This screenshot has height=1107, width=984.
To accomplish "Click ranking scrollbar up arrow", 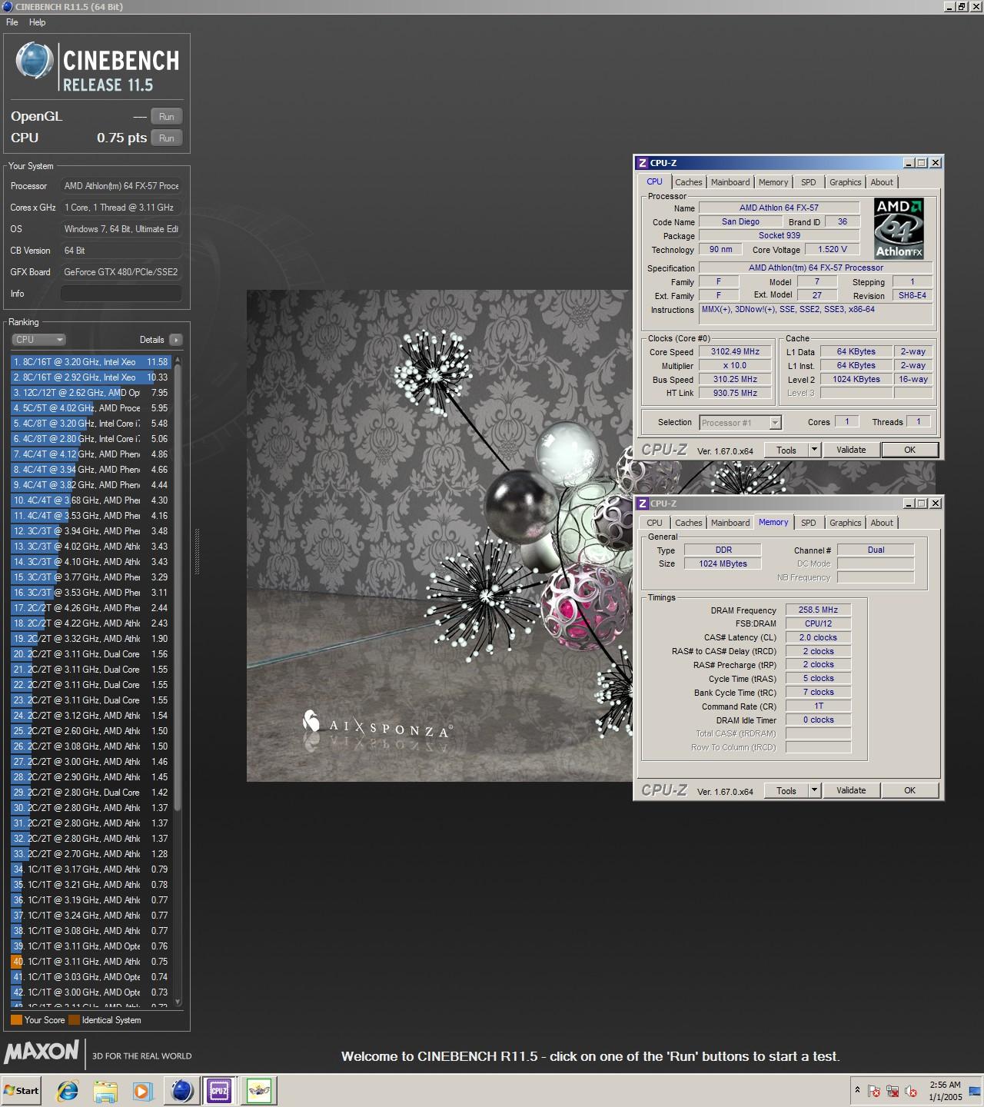I will [178, 360].
